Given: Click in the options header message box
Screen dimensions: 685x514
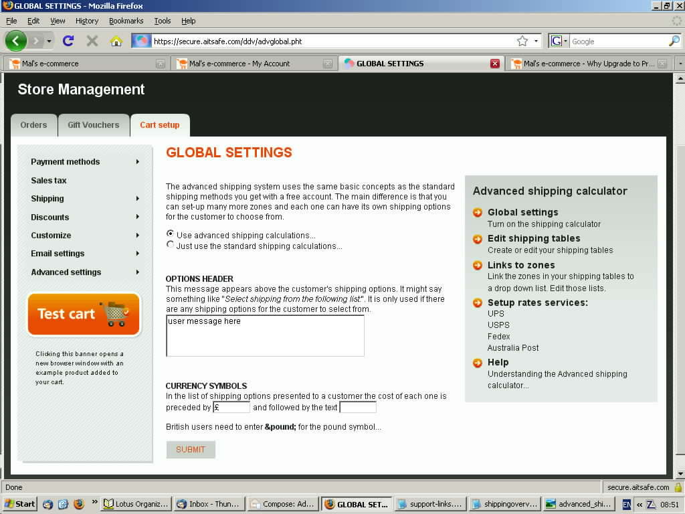Looking at the screenshot, I should point(265,336).
